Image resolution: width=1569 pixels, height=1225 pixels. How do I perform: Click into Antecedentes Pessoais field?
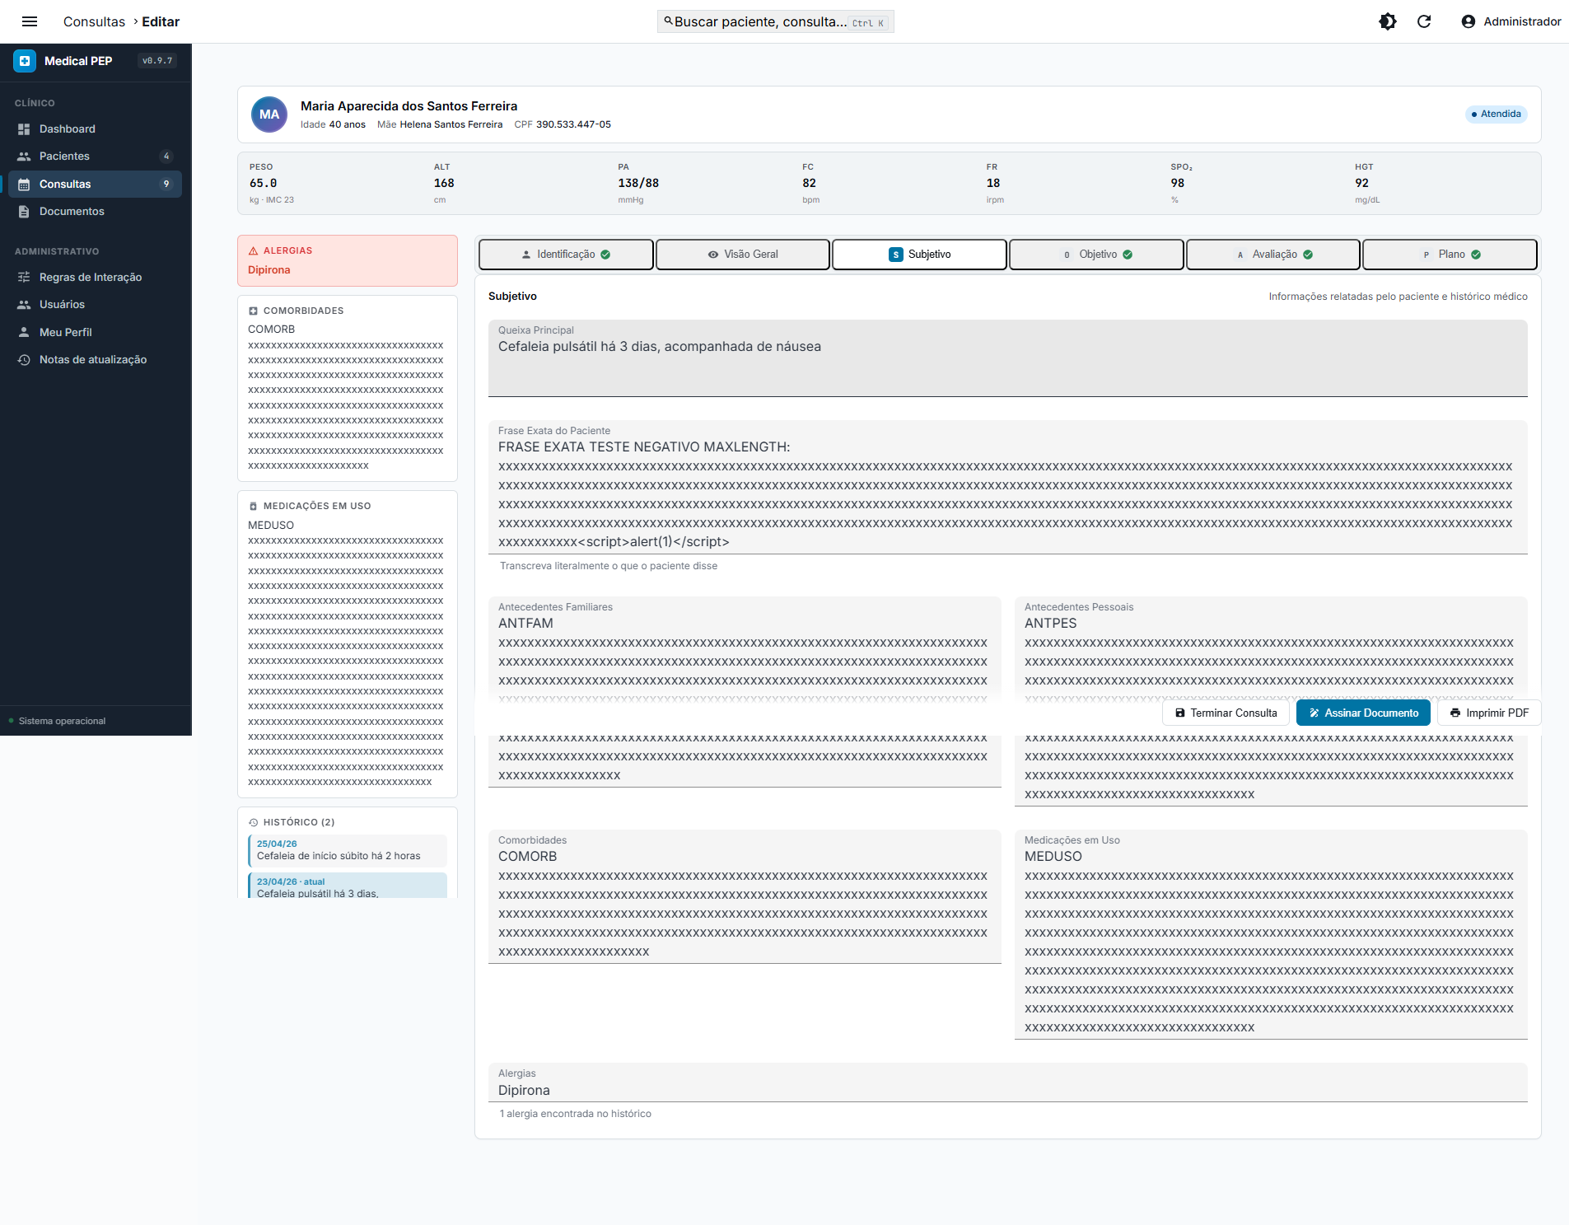click(1271, 701)
